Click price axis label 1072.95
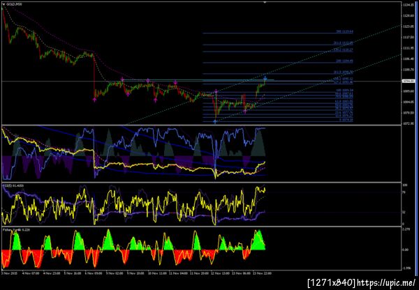419x290 pixels. 409,123
